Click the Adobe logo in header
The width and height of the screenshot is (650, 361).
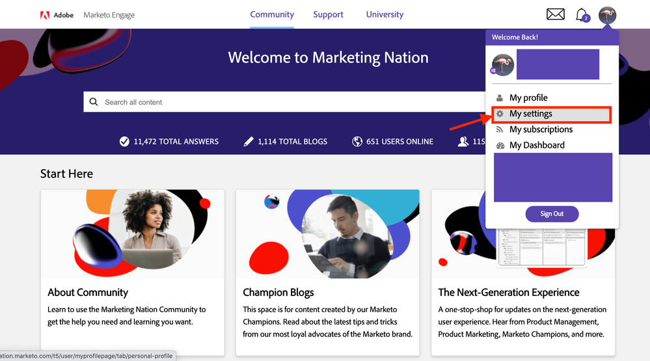[57, 15]
